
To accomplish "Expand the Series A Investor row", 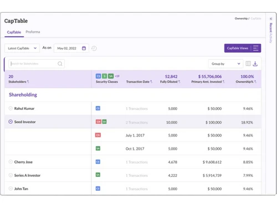I will tap(11, 175).
